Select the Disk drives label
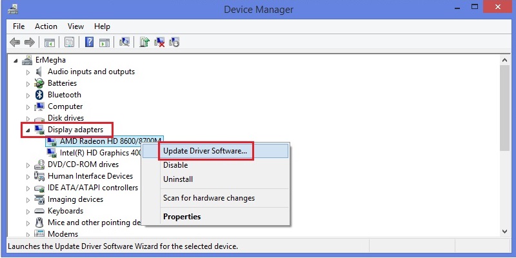Image resolution: width=516 pixels, height=258 pixels. pyautogui.click(x=66, y=118)
